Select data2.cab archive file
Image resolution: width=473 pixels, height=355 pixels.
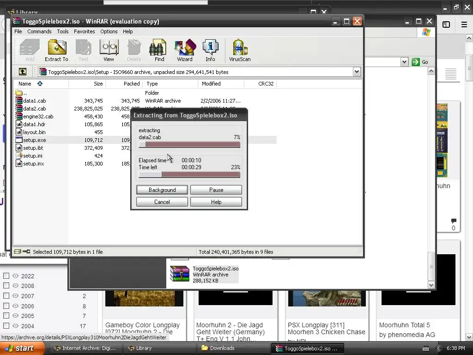pos(34,109)
